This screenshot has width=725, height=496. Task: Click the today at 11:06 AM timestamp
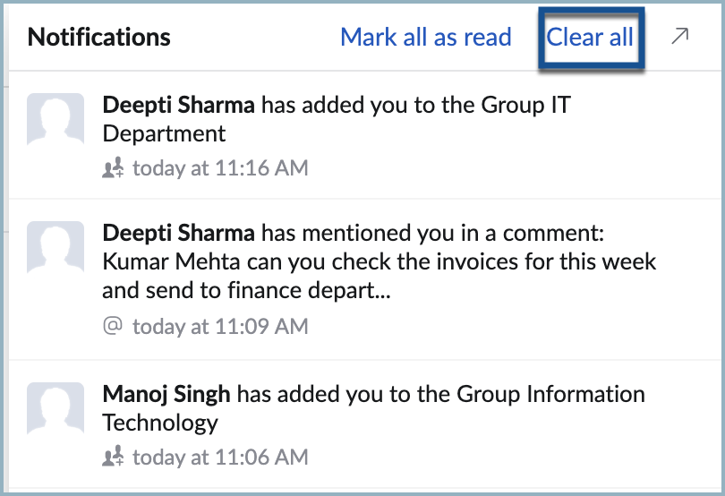point(220,458)
